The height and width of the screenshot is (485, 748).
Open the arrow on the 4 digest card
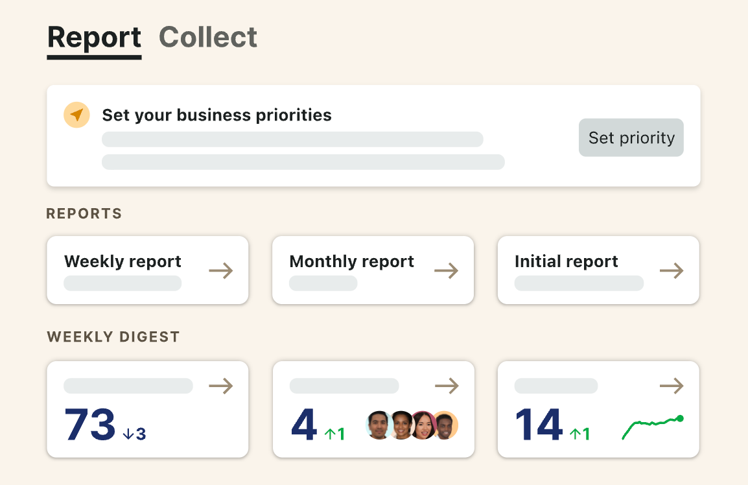[446, 386]
